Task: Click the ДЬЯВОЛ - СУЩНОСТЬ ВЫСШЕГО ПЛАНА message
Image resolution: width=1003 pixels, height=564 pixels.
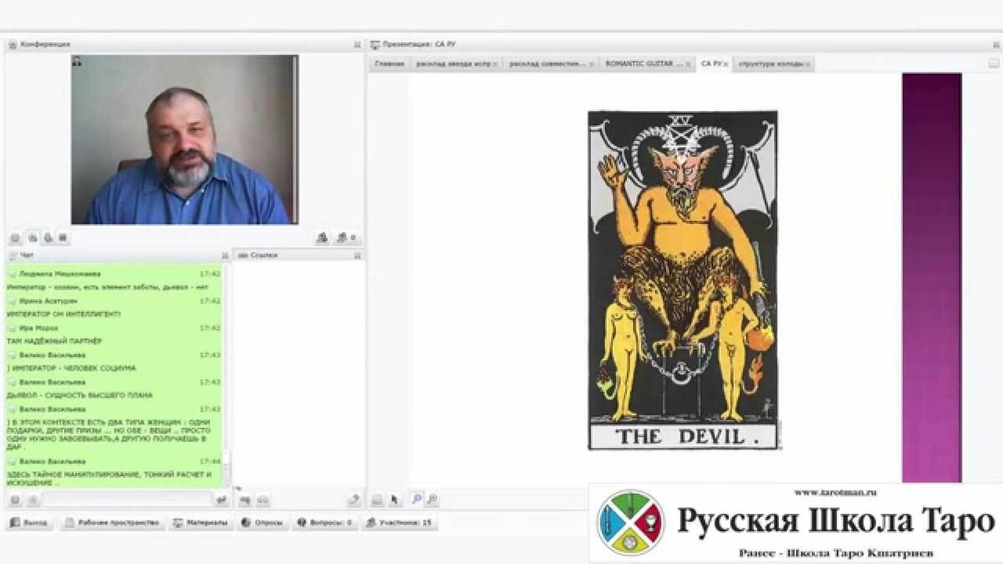Action: 79,394
